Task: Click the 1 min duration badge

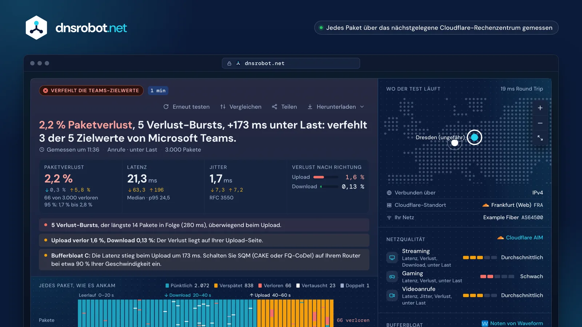Action: (158, 90)
